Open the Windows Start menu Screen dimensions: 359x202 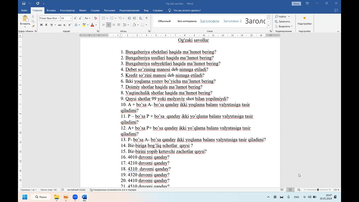click(x=25, y=197)
